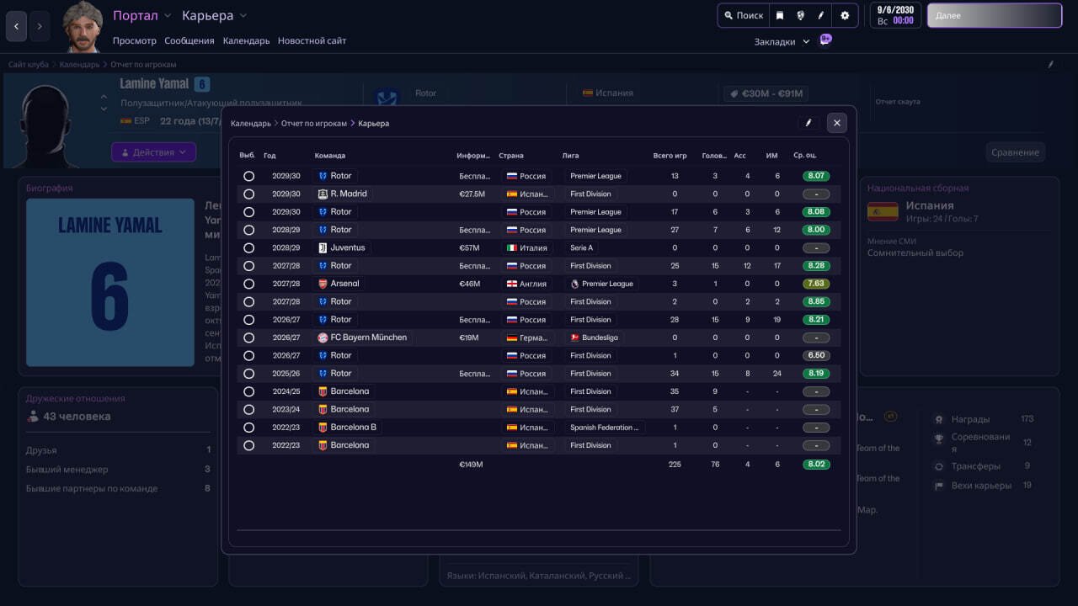1078x606 pixels.
Task: Expand the Карьера dropdown menu
Action: (x=214, y=16)
